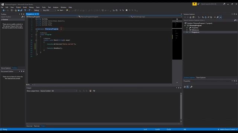Open the Help menu
The height and width of the screenshot is (133, 238).
coord(70,7)
